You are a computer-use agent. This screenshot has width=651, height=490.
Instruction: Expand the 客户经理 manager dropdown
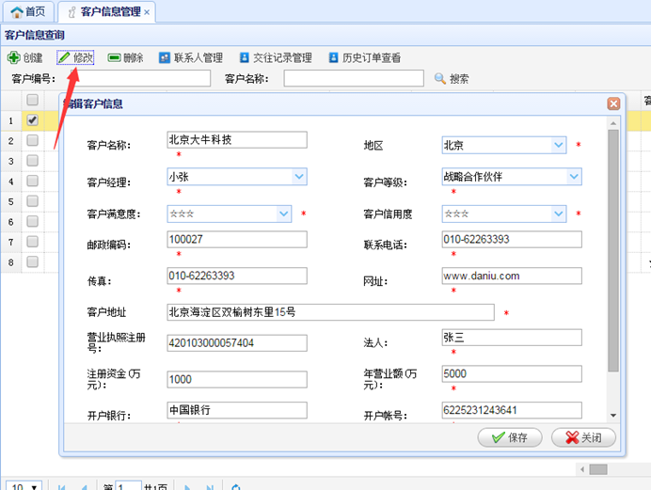coord(299,177)
